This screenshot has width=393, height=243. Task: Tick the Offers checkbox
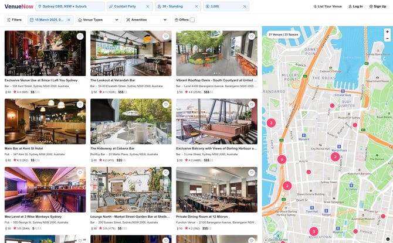pos(192,19)
